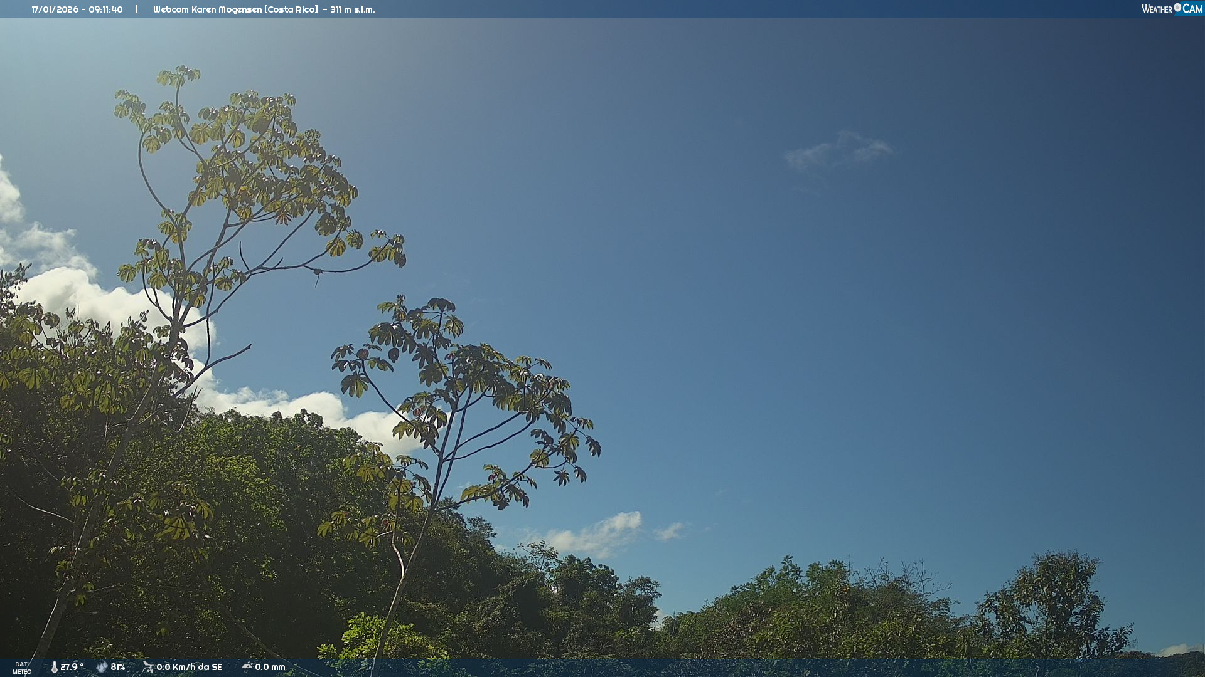Viewport: 1205px width, 677px height.
Task: Click the 09:11:40 time stamp
Action: pos(105,9)
